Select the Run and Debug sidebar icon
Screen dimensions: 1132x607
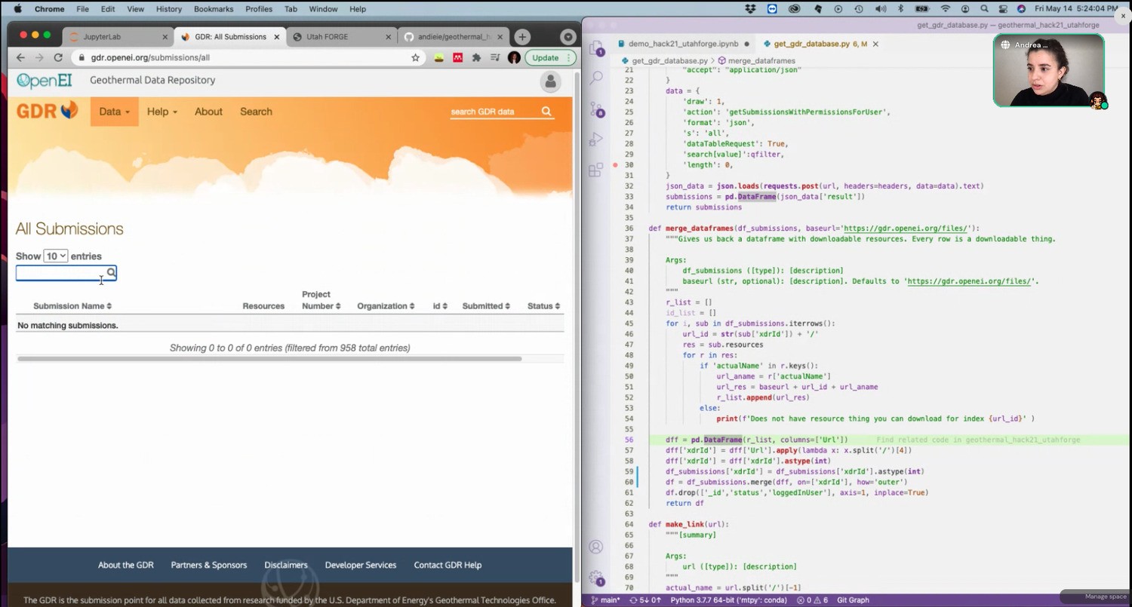click(596, 139)
